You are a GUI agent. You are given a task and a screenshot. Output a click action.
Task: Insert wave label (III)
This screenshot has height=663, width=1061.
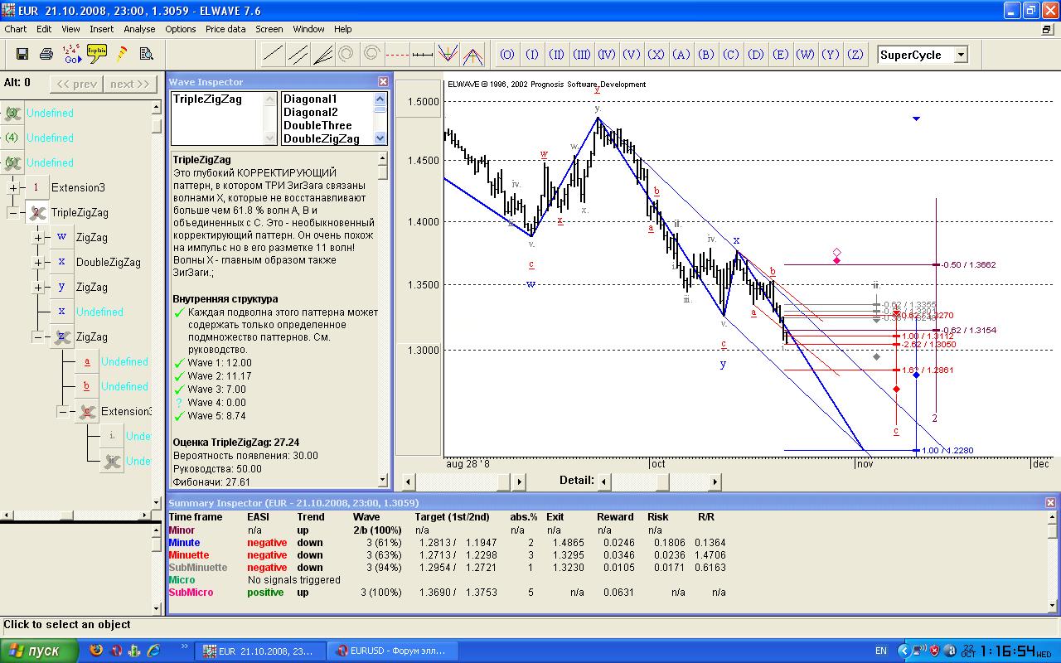coord(582,55)
